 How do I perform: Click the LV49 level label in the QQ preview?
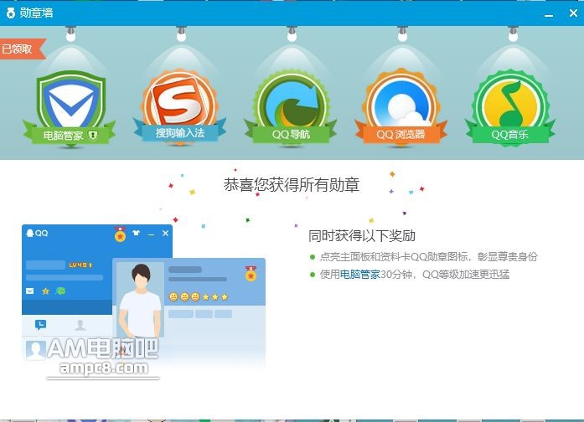coord(80,265)
